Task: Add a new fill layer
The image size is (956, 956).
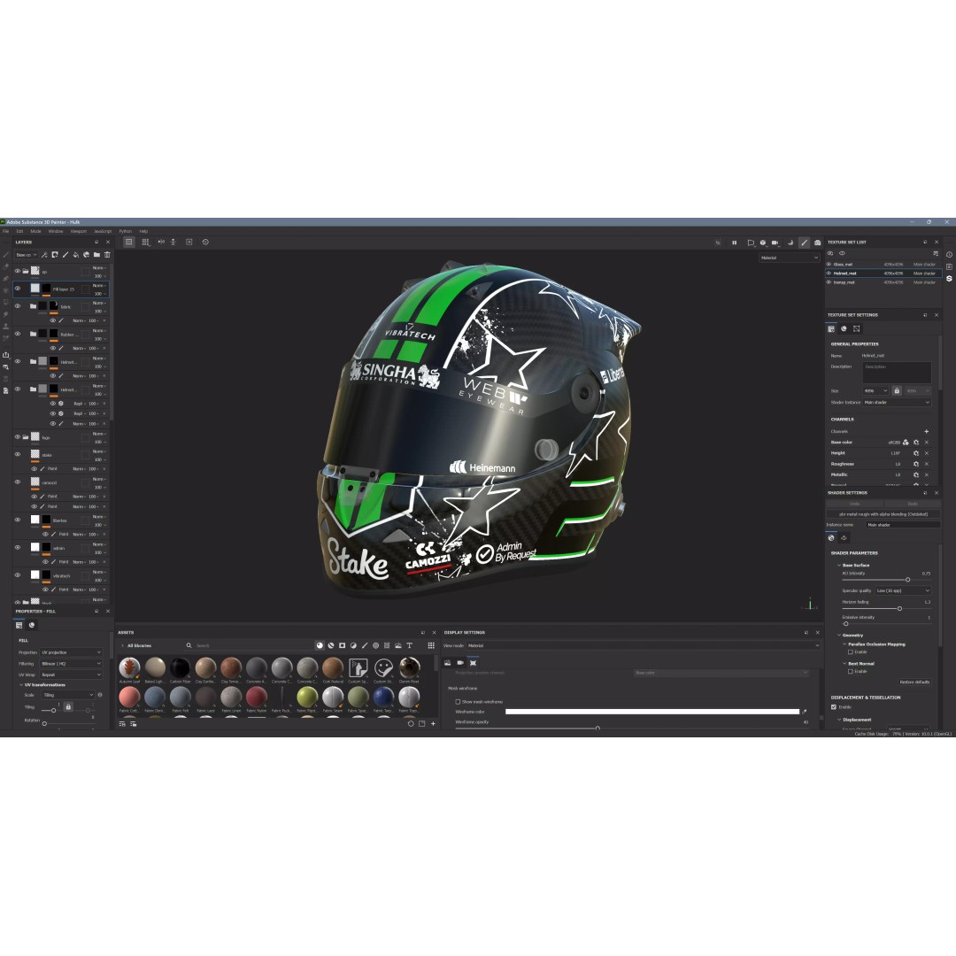Action: [x=75, y=255]
